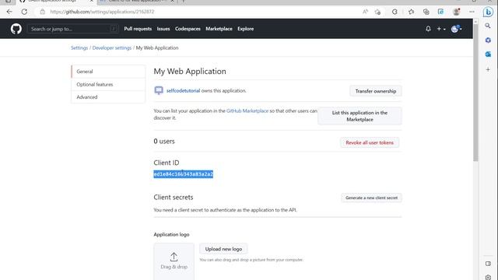Add a sidebar app with plus icon
Viewport: 498px width, 280px height.
(x=488, y=69)
